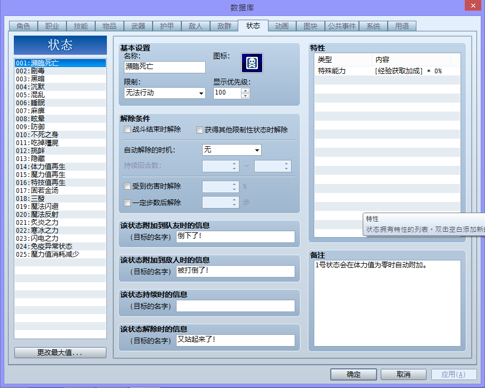Switch to the 敌群 tab
485x388 pixels.
coord(224,26)
